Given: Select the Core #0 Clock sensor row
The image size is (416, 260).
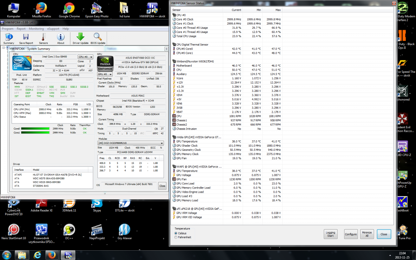Looking at the screenshot, I should [x=227, y=19].
